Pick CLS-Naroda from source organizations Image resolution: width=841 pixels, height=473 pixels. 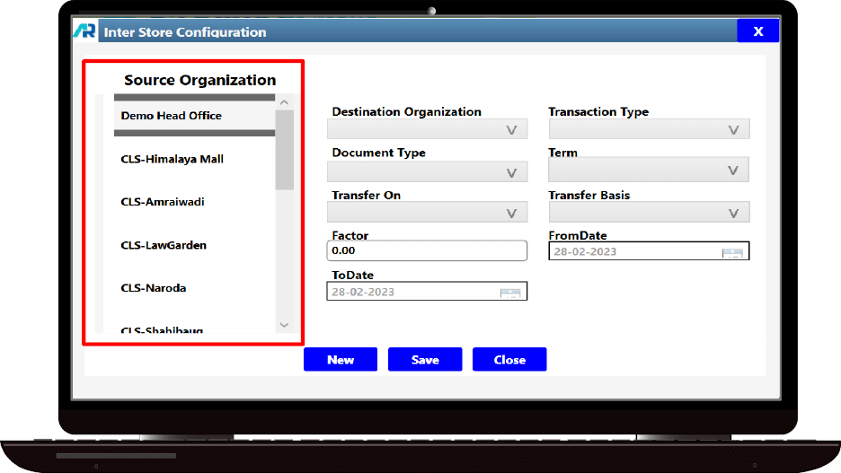coord(154,288)
